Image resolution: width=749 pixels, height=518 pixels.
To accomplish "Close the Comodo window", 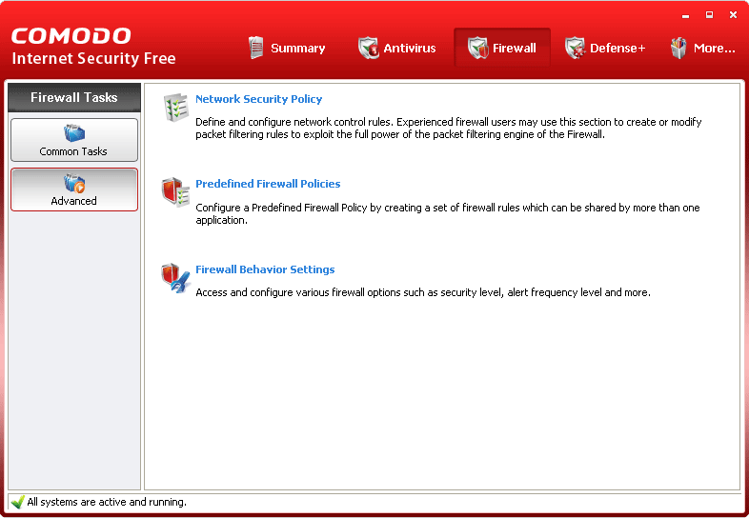I will pyautogui.click(x=733, y=15).
